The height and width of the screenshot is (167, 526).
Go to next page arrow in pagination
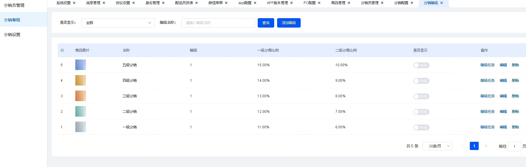pos(486,146)
